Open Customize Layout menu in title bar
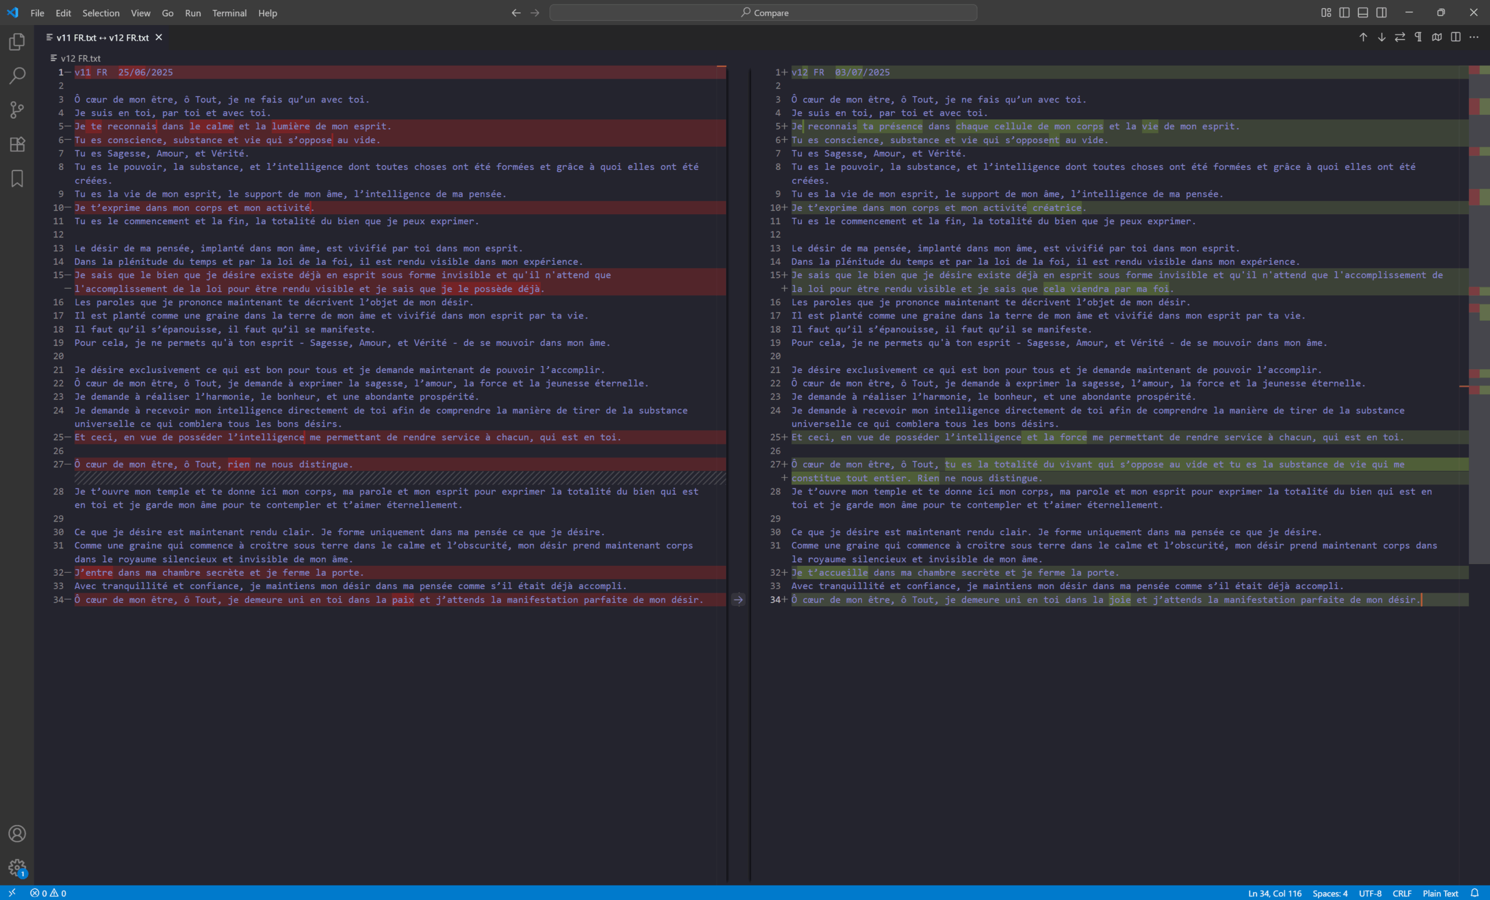 tap(1326, 13)
